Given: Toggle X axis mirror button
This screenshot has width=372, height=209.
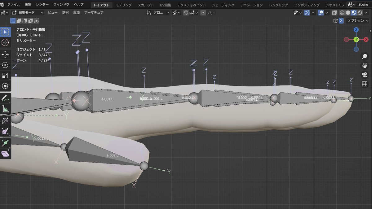Looking at the screenshot, I should point(341,21).
